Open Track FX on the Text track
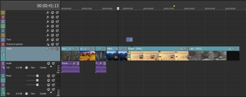The image size is (246, 97). pos(48,40)
